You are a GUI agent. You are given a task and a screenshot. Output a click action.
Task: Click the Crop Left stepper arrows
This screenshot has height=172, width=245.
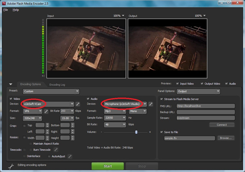47,131
